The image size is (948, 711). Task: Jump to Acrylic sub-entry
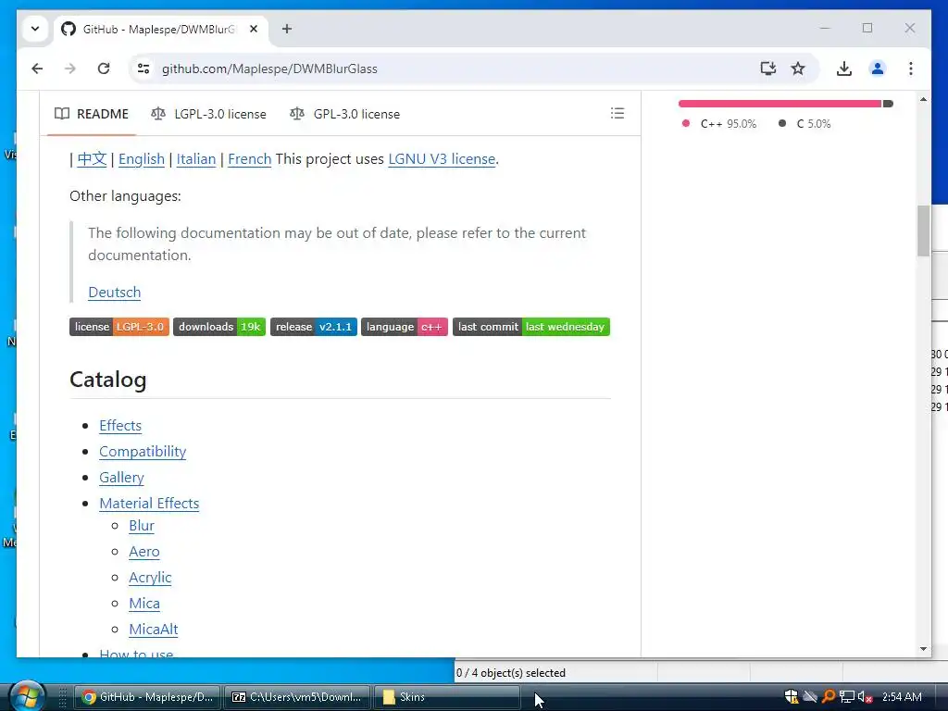150,578
